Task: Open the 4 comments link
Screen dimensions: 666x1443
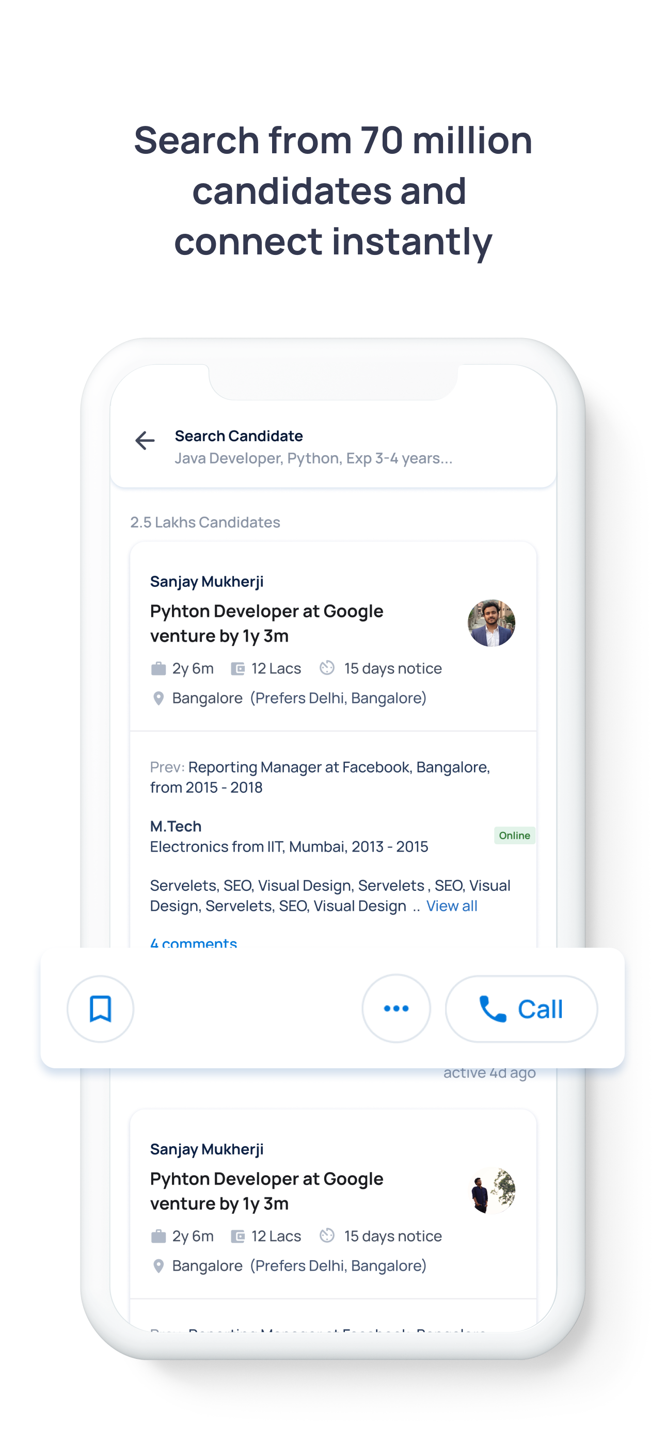Action: [194, 942]
